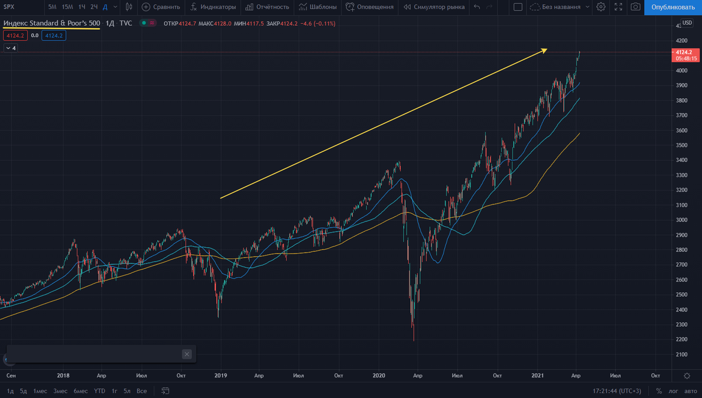Click the 3000 level on price scale
702x398 pixels.
click(x=682, y=220)
